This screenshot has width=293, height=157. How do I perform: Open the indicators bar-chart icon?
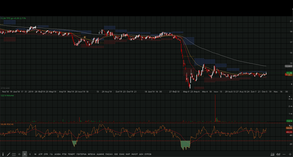coord(278,154)
